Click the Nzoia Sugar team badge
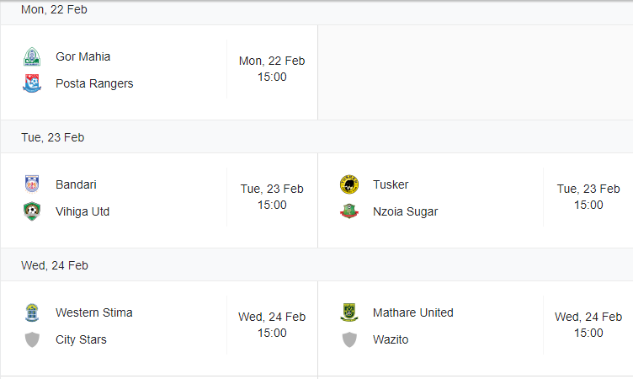This screenshot has width=633, height=379. coord(349,211)
